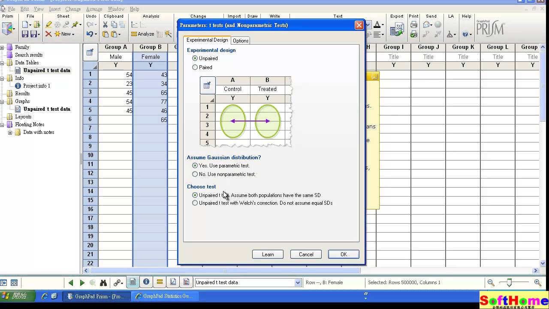Viewport: 549px width, 309px height.
Task: Select Unpaired t test data under Graphs
Action: coord(46,109)
